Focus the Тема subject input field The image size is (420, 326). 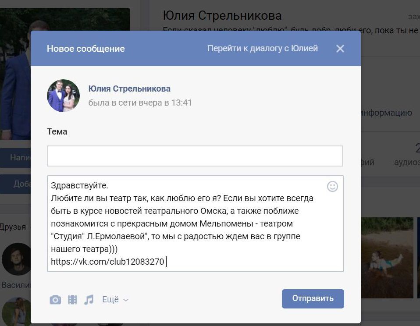pyautogui.click(x=195, y=156)
